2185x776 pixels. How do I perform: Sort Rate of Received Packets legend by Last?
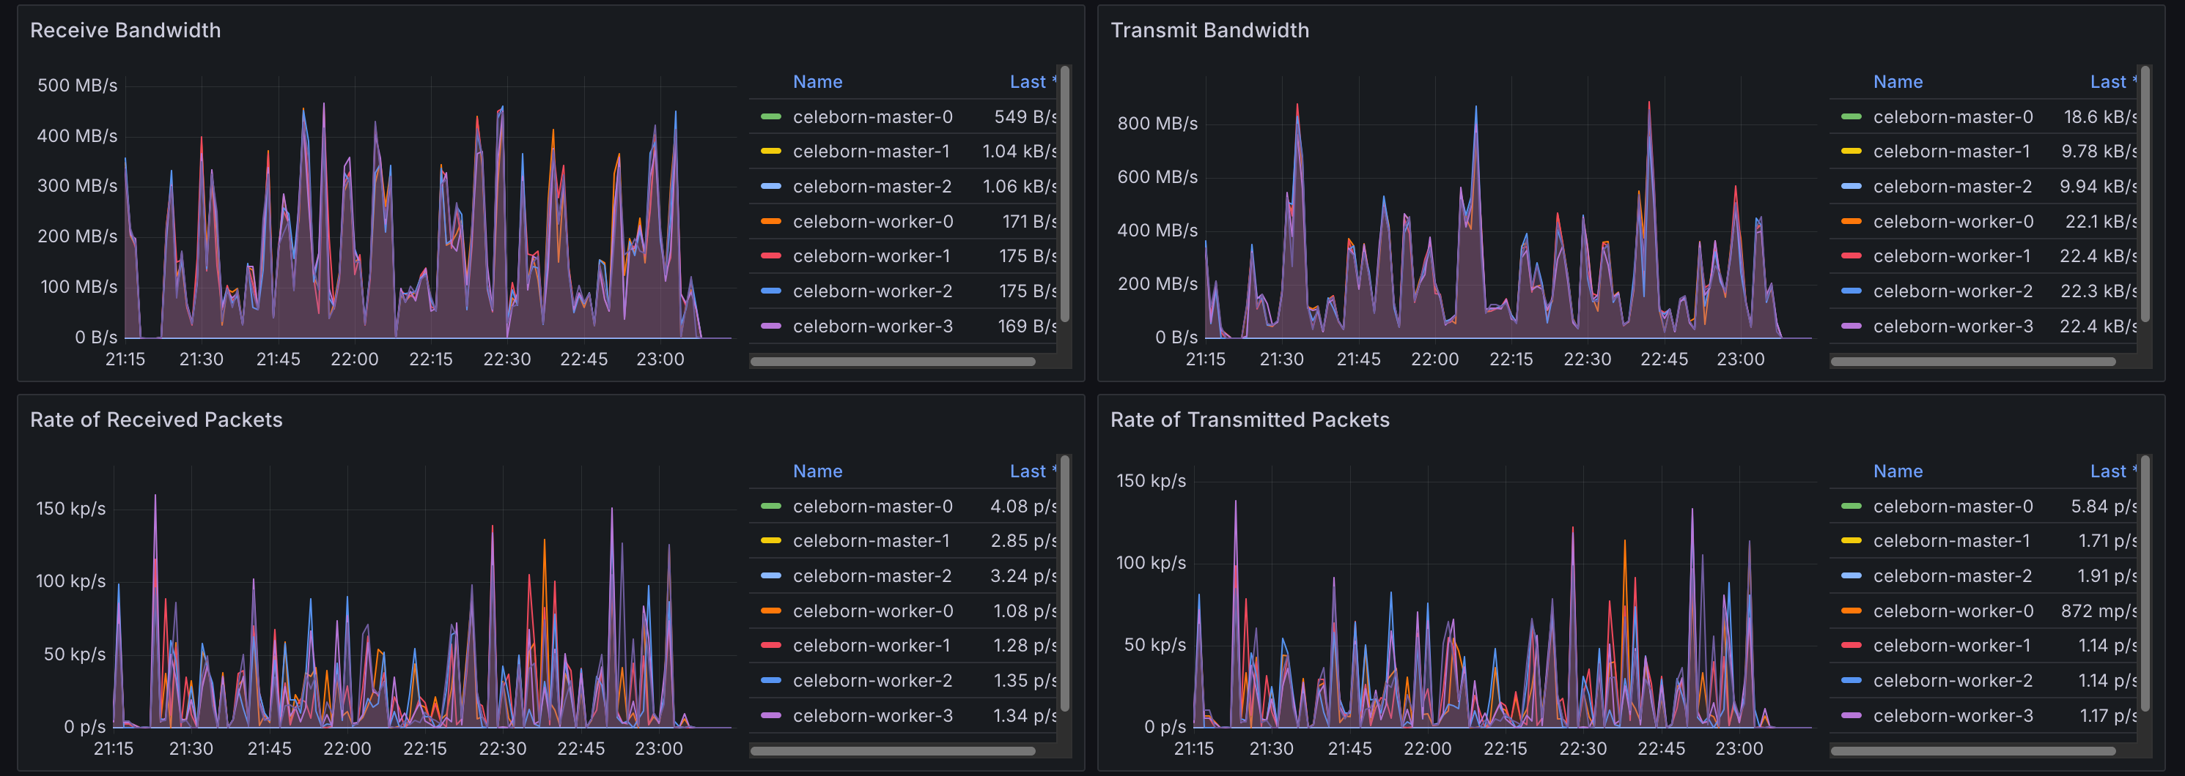pos(1027,471)
